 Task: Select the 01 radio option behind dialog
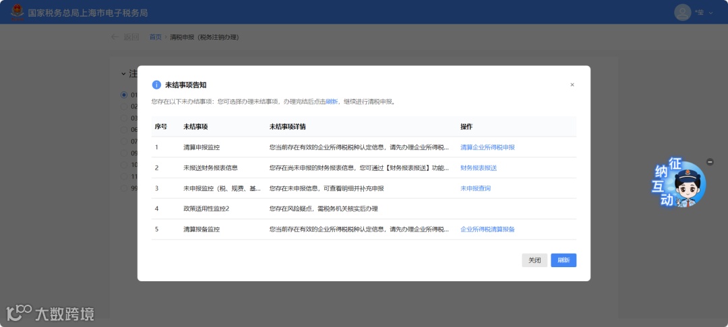(124, 95)
